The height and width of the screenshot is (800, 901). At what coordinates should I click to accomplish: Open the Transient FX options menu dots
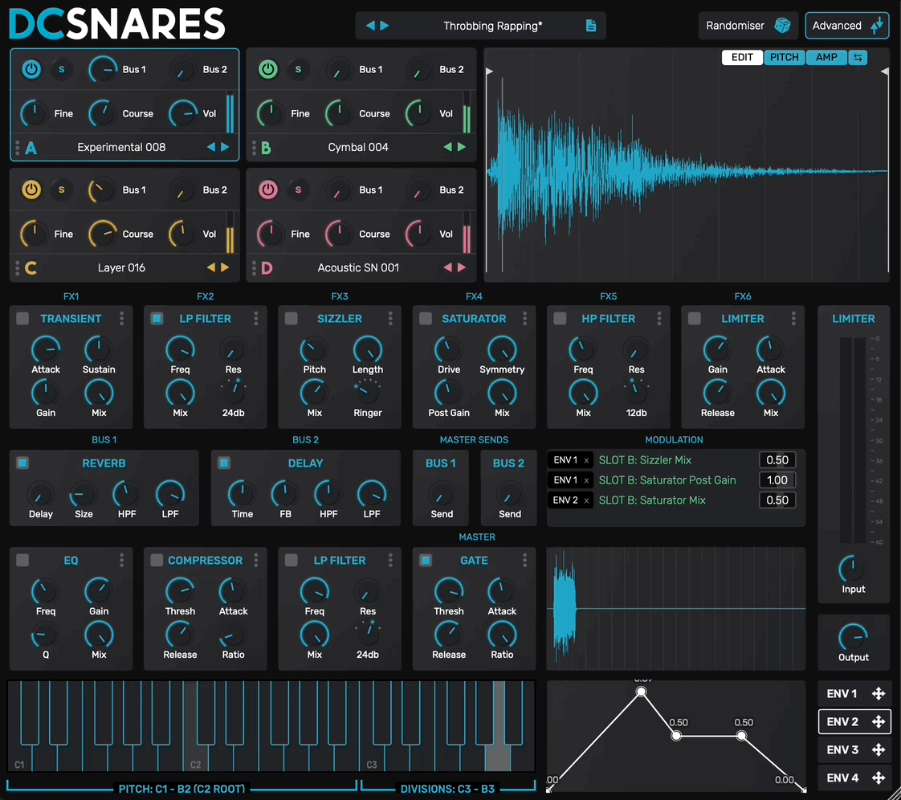(122, 319)
